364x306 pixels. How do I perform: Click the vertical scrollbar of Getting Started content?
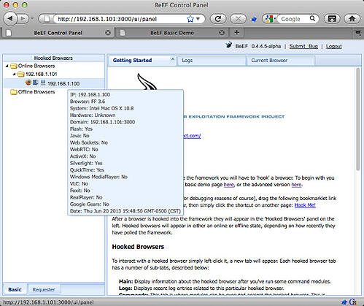pyautogui.click(x=357, y=119)
